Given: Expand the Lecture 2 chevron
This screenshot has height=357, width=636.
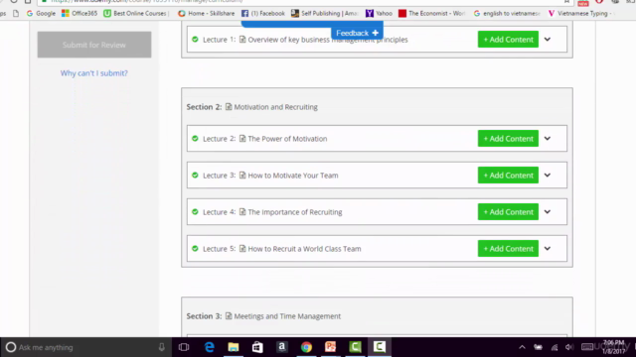Looking at the screenshot, I should 548,139.
